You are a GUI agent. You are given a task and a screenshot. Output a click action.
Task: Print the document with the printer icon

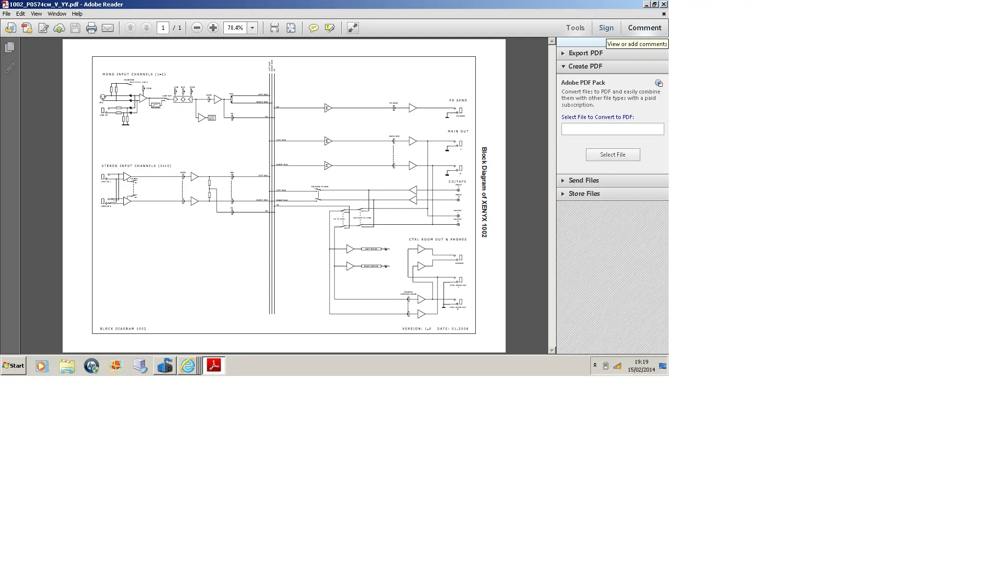(x=92, y=28)
